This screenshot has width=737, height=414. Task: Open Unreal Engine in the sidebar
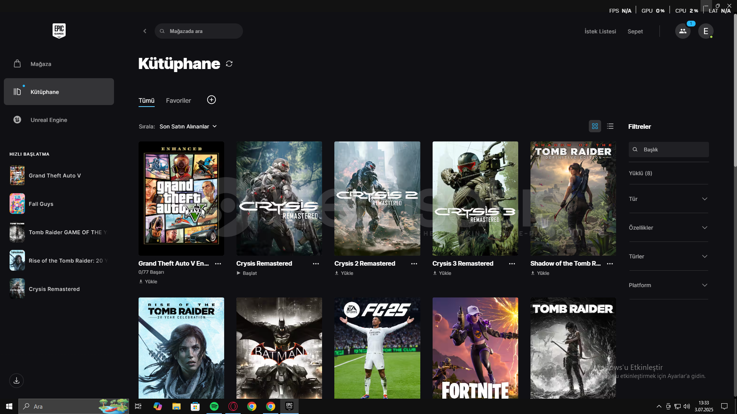point(59,120)
